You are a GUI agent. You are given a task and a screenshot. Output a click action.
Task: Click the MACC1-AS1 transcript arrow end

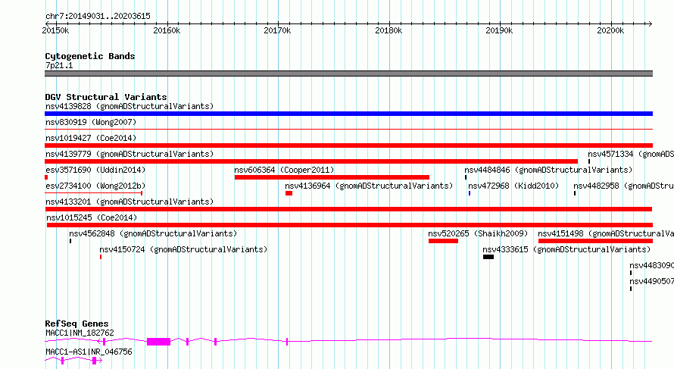tap(100, 361)
